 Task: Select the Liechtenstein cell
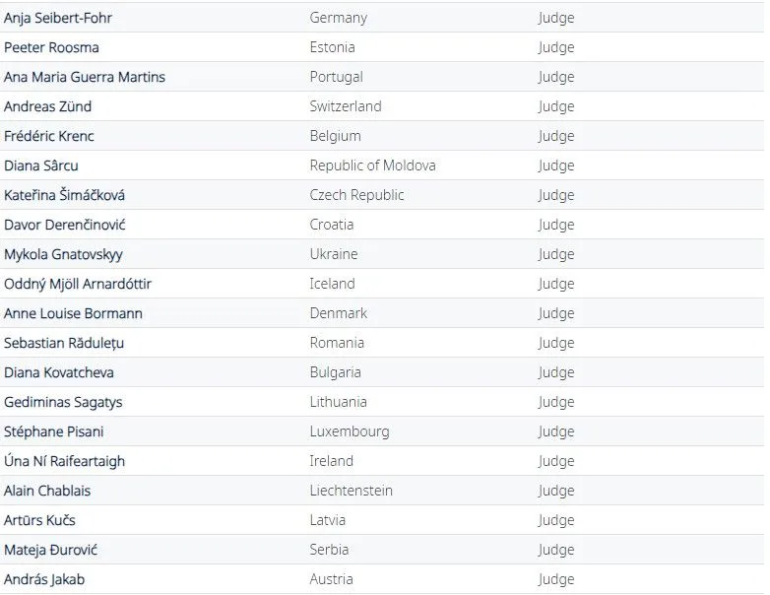(352, 491)
